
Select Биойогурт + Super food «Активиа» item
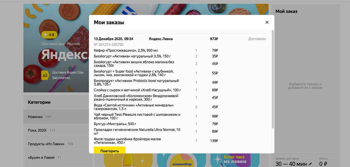pyautogui.click(x=156, y=73)
